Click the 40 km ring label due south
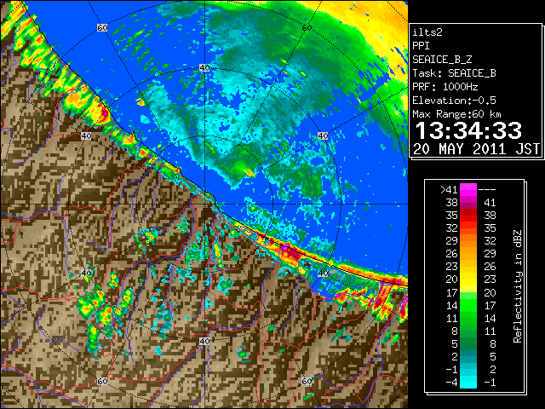The width and height of the screenshot is (545, 409). (204, 341)
